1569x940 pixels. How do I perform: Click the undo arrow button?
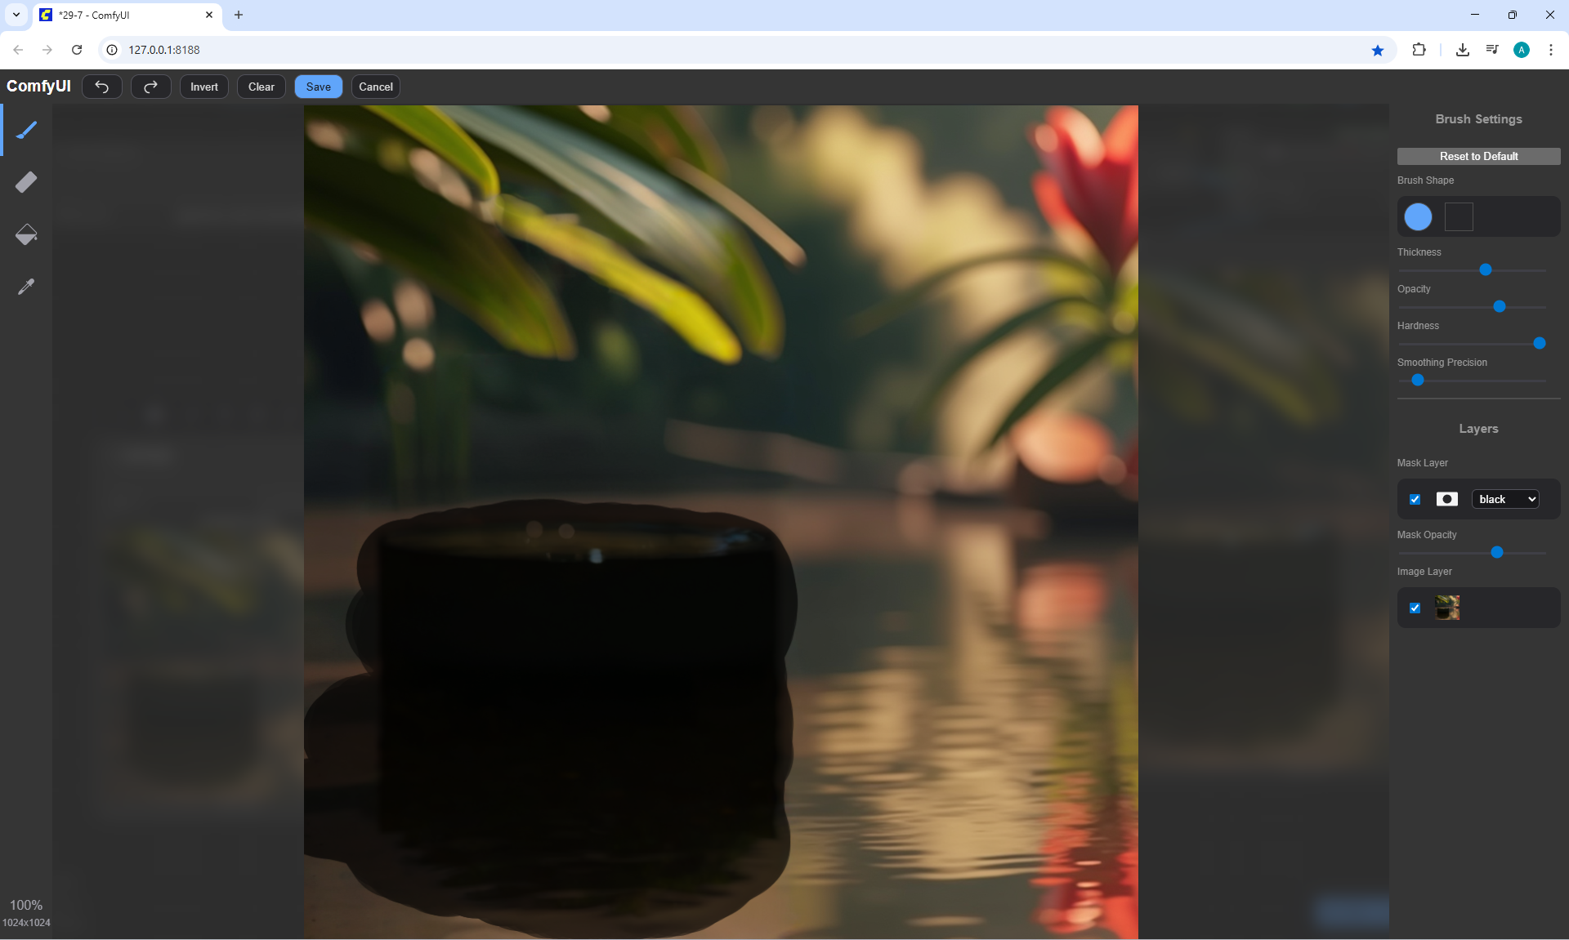point(102,87)
